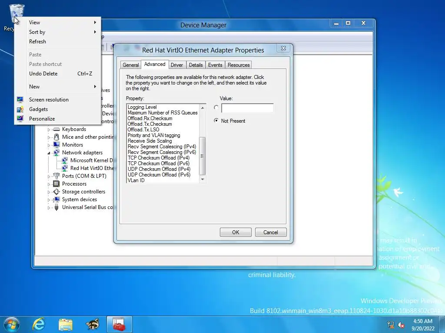Viewport: 445px width, 333px height.
Task: Open Sort by submenu
Action: (x=58, y=32)
